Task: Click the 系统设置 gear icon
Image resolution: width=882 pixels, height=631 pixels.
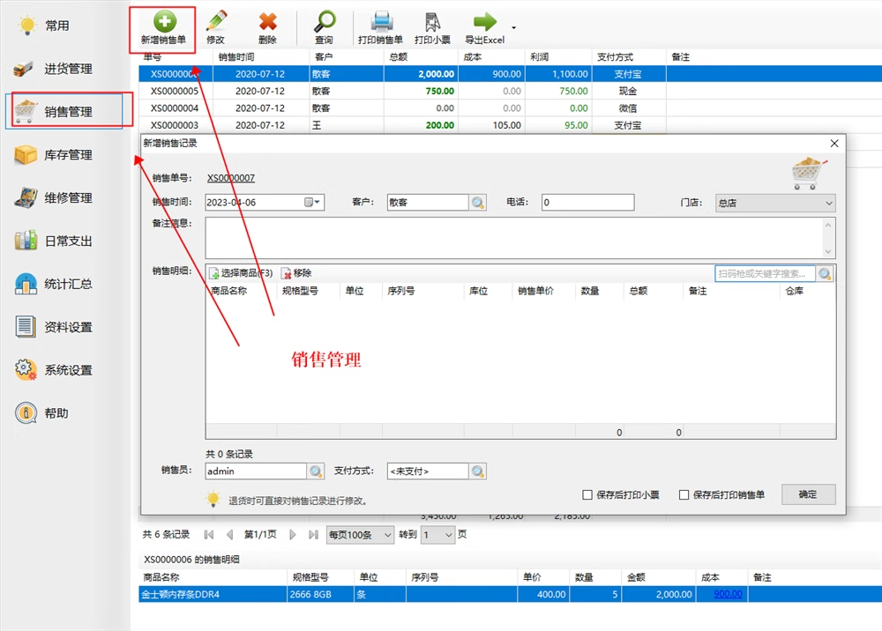Action: tap(26, 370)
